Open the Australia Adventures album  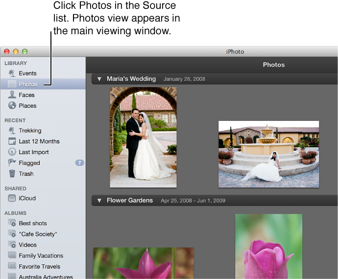point(43,276)
